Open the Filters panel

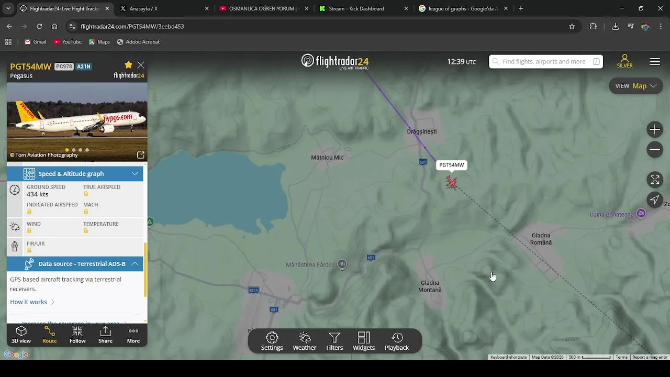pyautogui.click(x=334, y=341)
